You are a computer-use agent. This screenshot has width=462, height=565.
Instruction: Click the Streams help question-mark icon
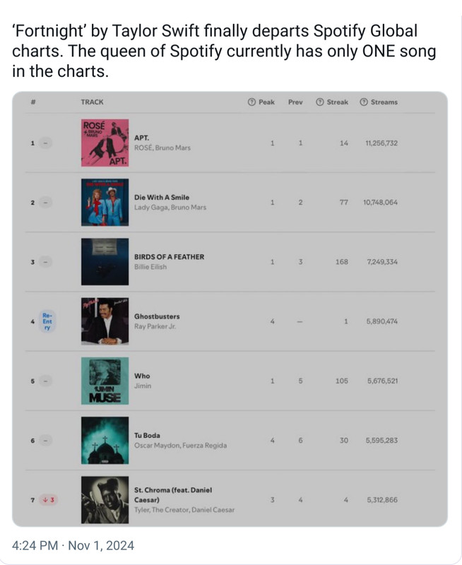coord(364,102)
